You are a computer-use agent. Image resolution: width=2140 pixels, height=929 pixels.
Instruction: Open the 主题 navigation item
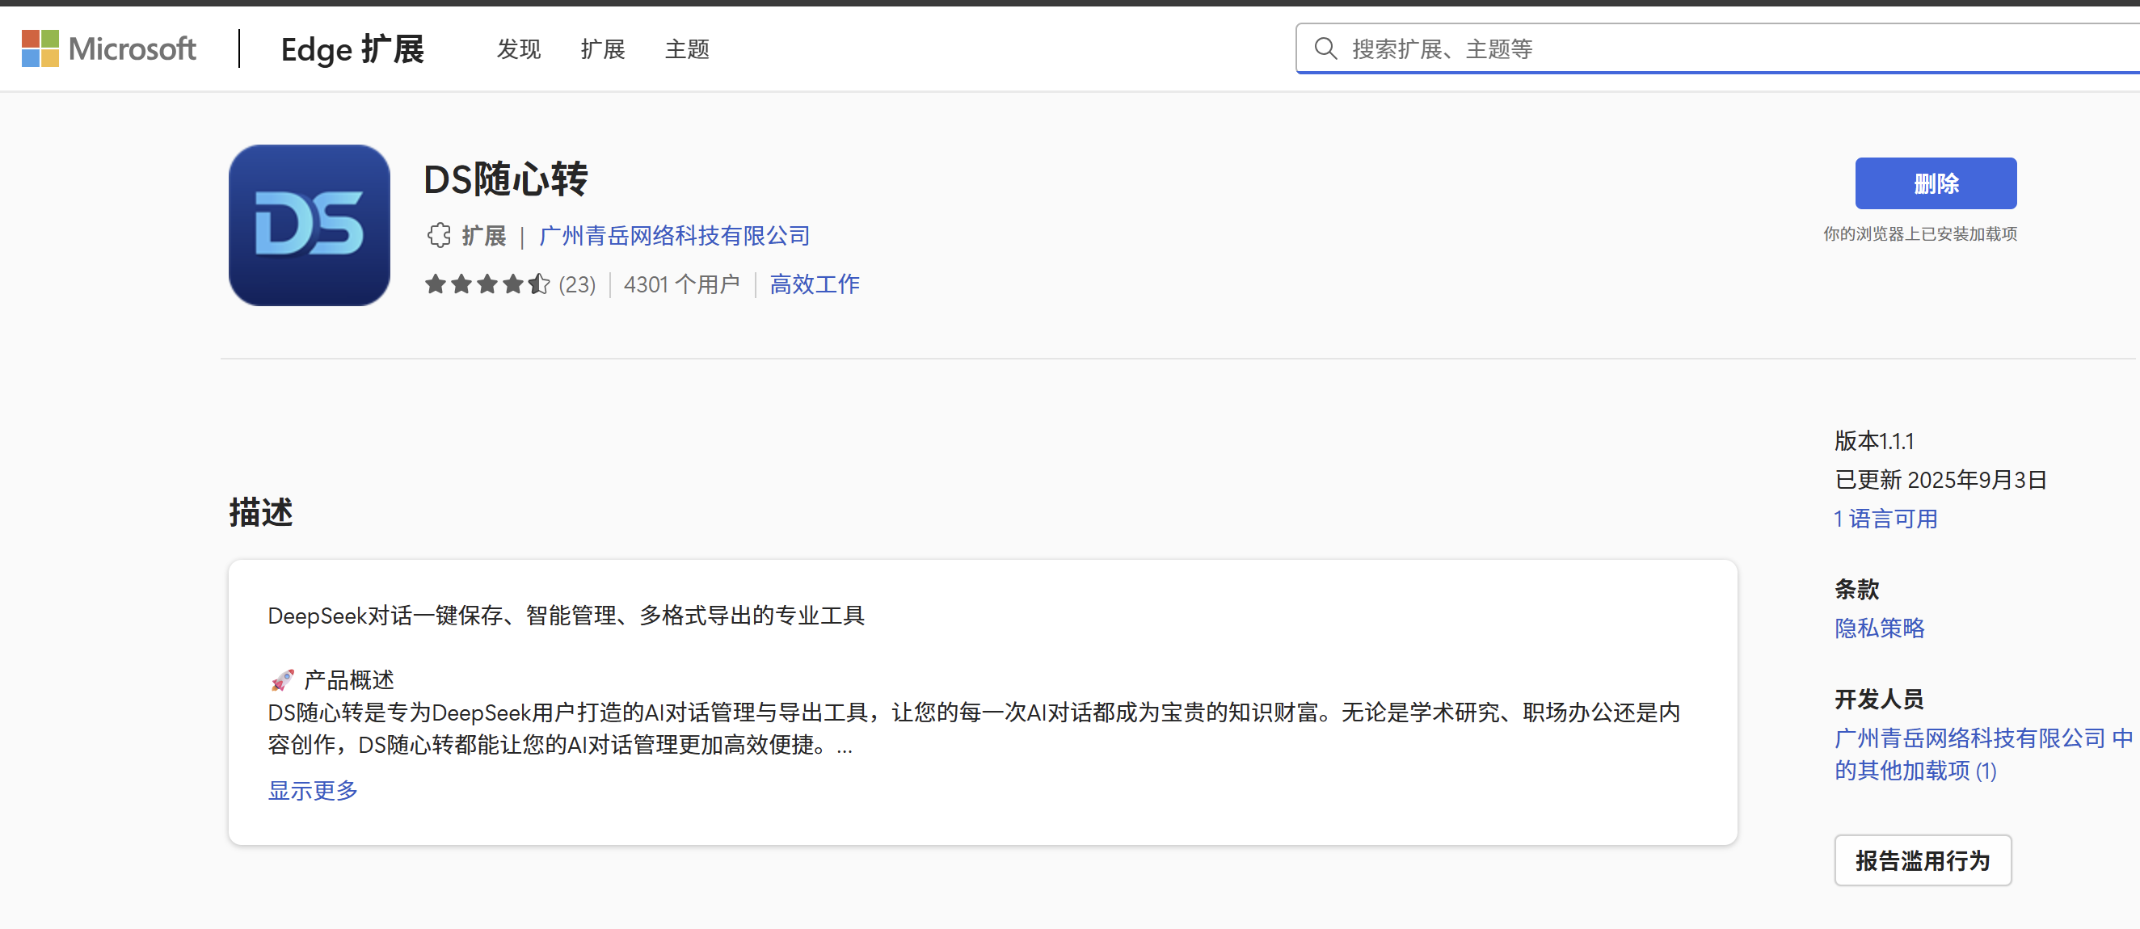pos(686,49)
